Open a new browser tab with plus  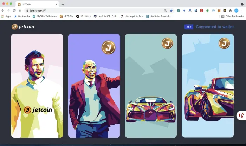coord(63,4)
